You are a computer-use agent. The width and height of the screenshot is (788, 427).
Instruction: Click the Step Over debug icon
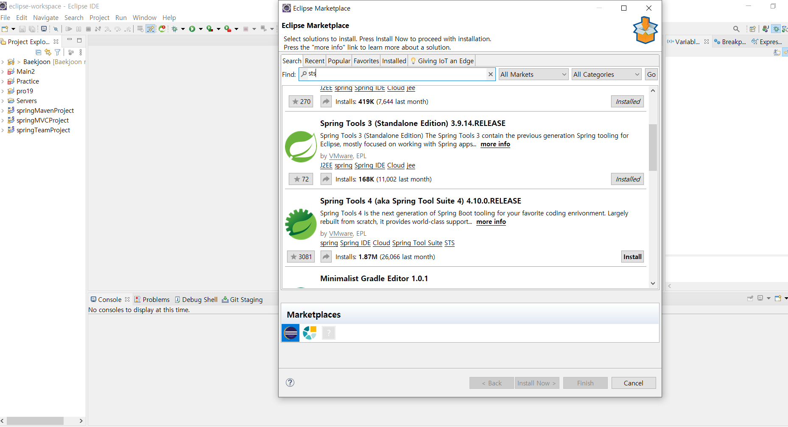(x=117, y=29)
